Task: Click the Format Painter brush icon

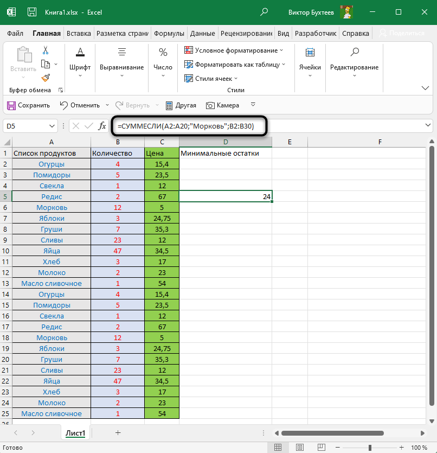Action: click(x=46, y=78)
